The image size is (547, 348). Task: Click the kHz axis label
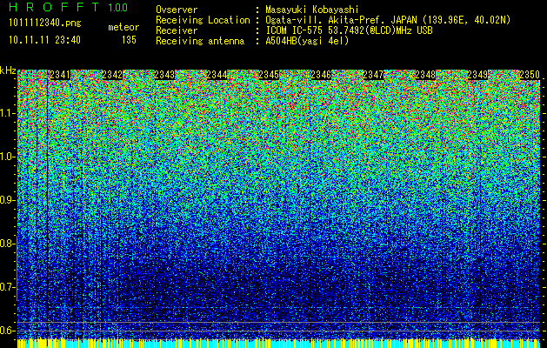pos(8,70)
